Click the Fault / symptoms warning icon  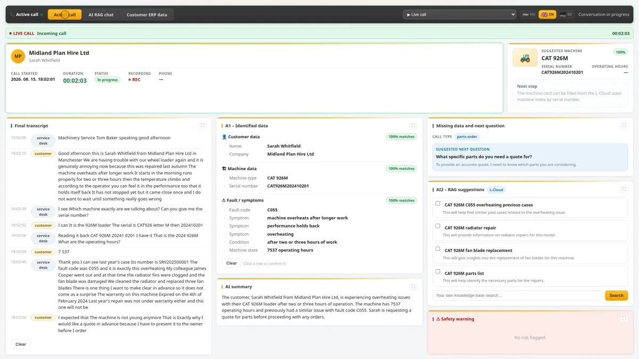tap(224, 201)
